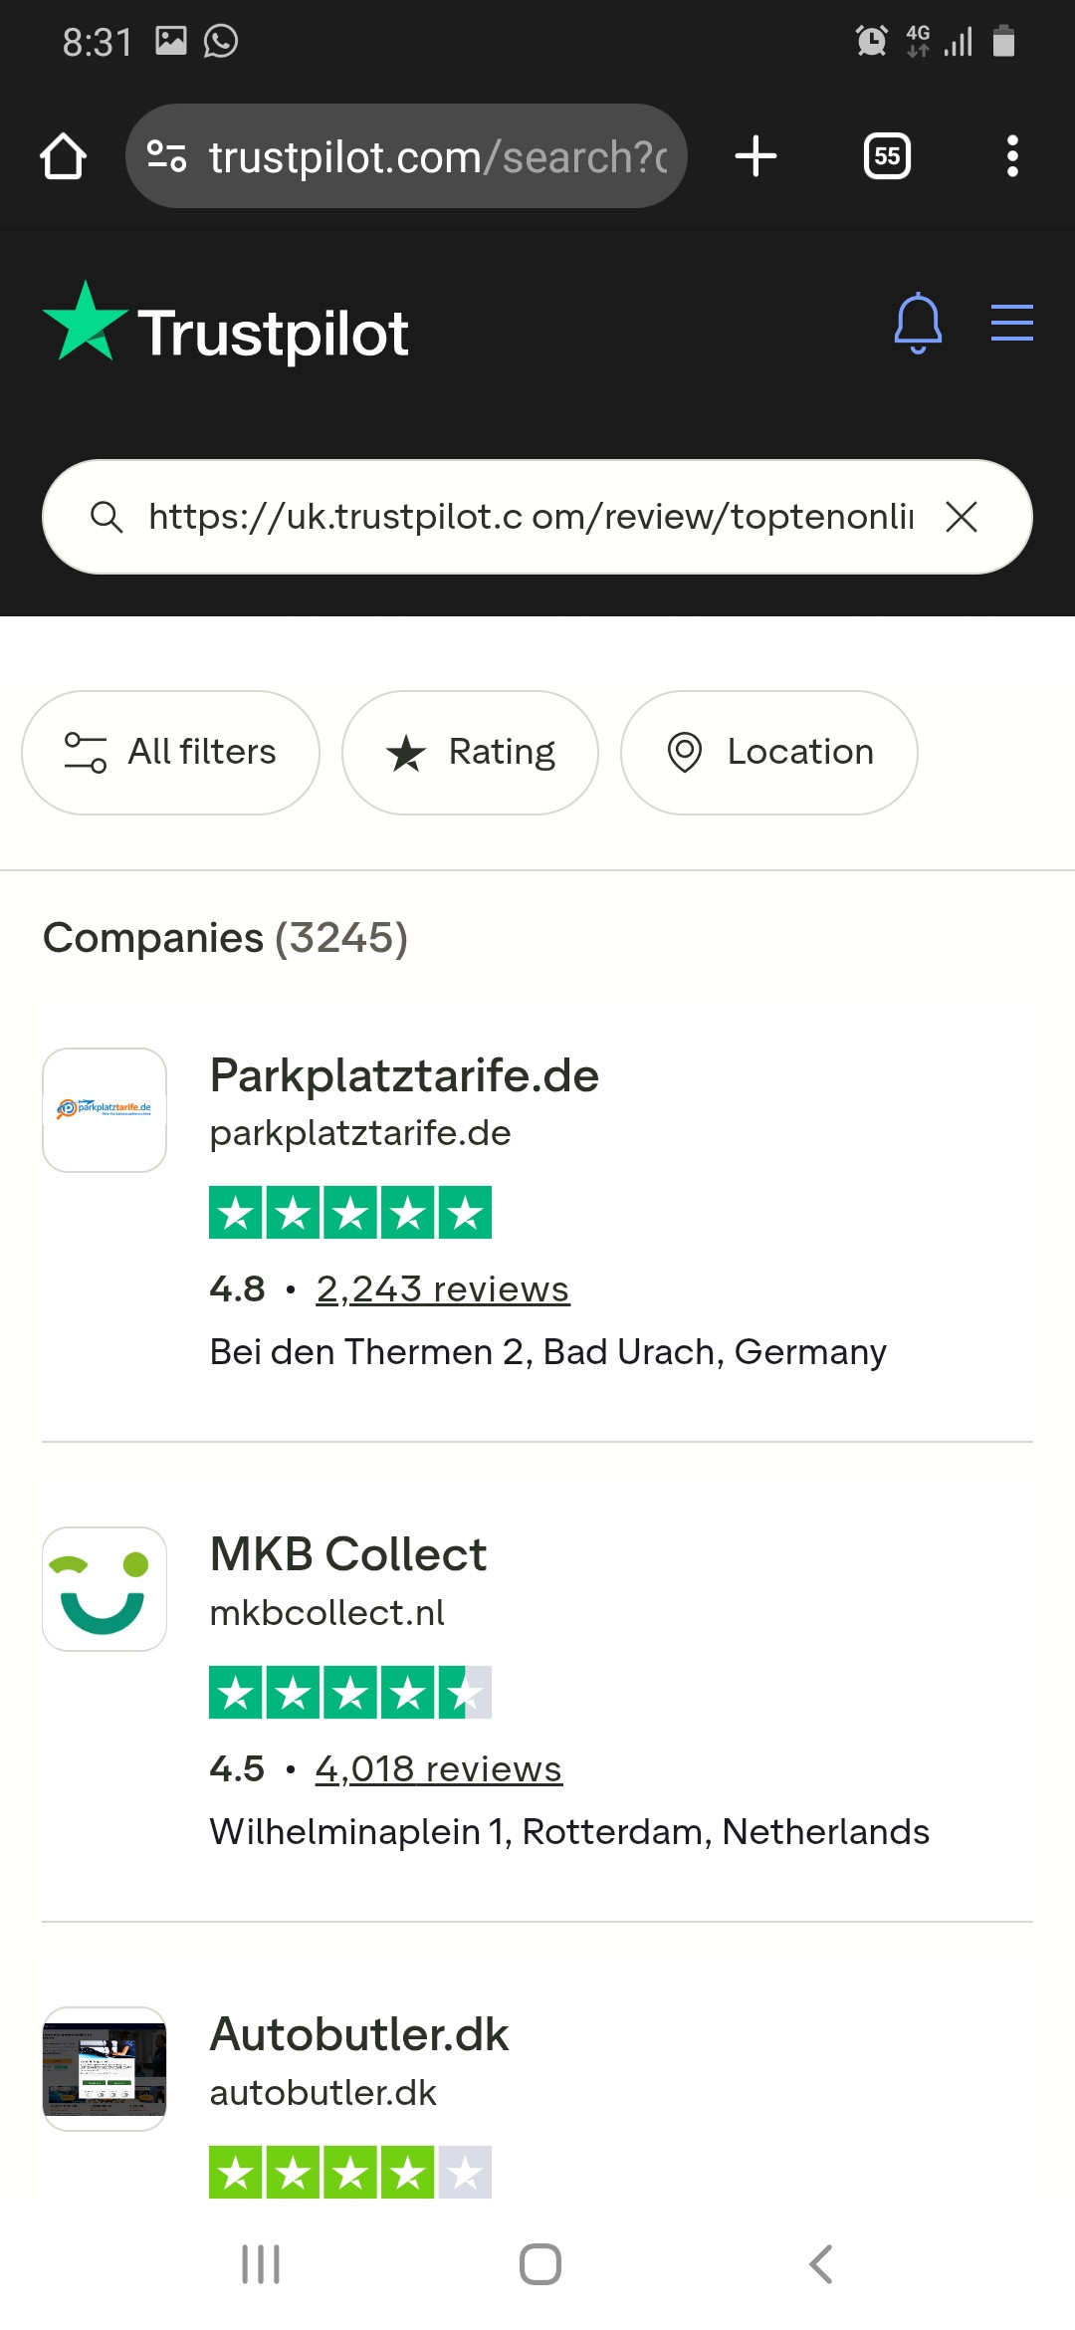Screen dimensions: 1075x2330
Task: Open the All filters panel
Action: coord(170,752)
